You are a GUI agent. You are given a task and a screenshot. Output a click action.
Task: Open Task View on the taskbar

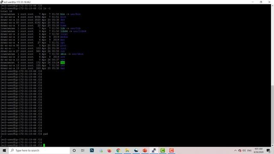(x=83, y=150)
